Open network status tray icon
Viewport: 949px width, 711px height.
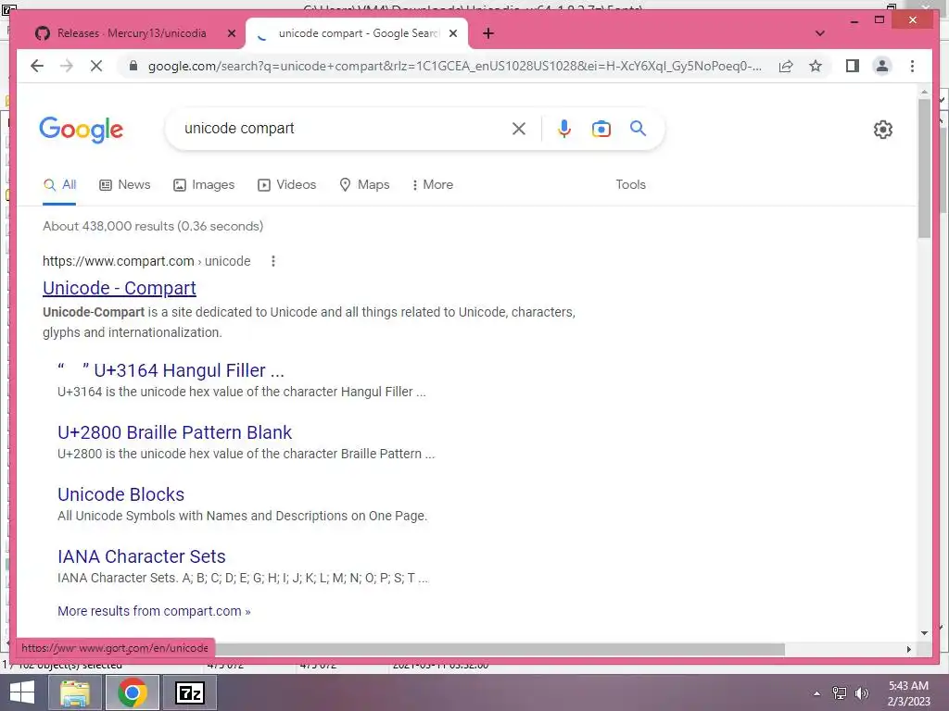coord(840,693)
